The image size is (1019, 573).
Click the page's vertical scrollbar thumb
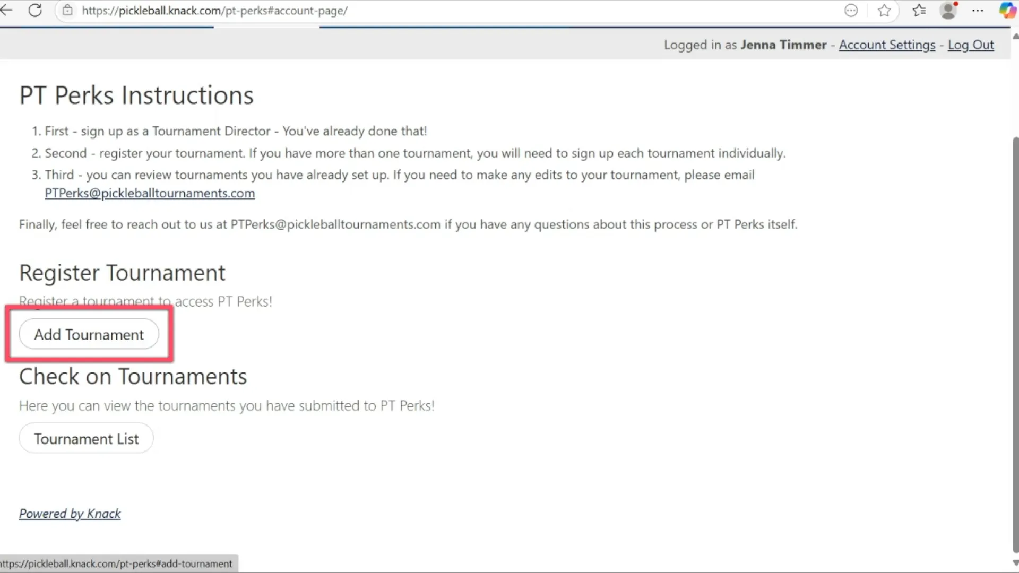click(x=1015, y=345)
